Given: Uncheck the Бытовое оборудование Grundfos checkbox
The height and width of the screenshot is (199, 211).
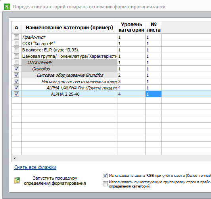Looking at the screenshot, I should pos(16,75).
